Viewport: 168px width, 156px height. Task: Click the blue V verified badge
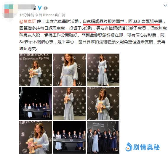tap(40, 8)
